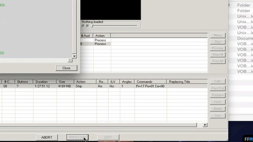Click the lower table horizontal scrollbar track
The image size is (253, 142).
[98, 125]
